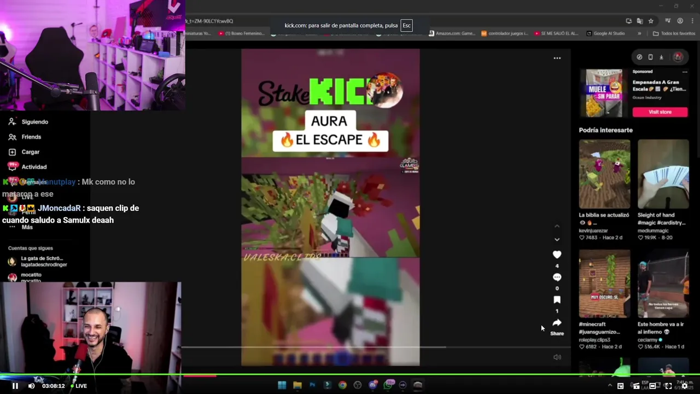Open Discord from taskbar
700x394 pixels.
[x=373, y=385]
